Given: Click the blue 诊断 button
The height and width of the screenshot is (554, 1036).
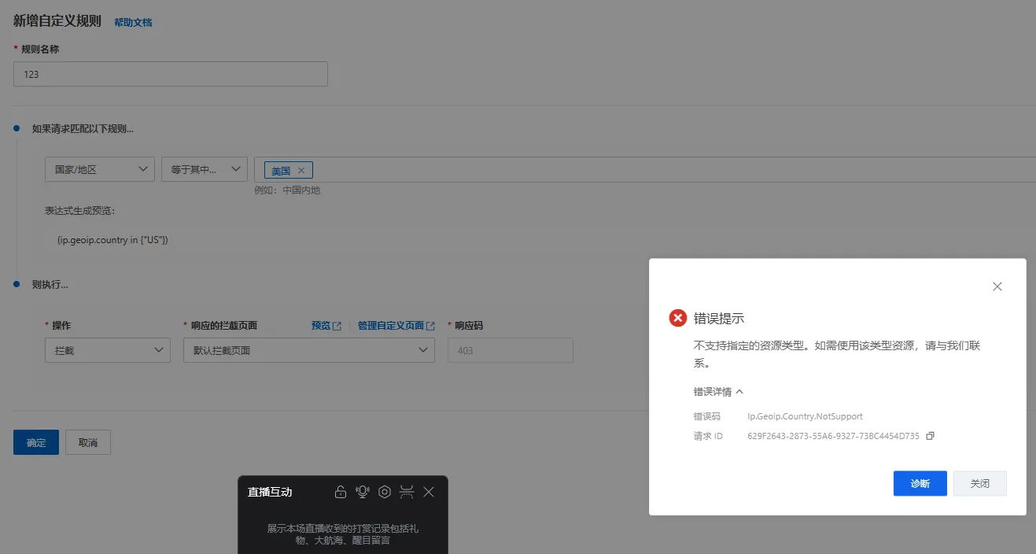Looking at the screenshot, I should click(920, 483).
